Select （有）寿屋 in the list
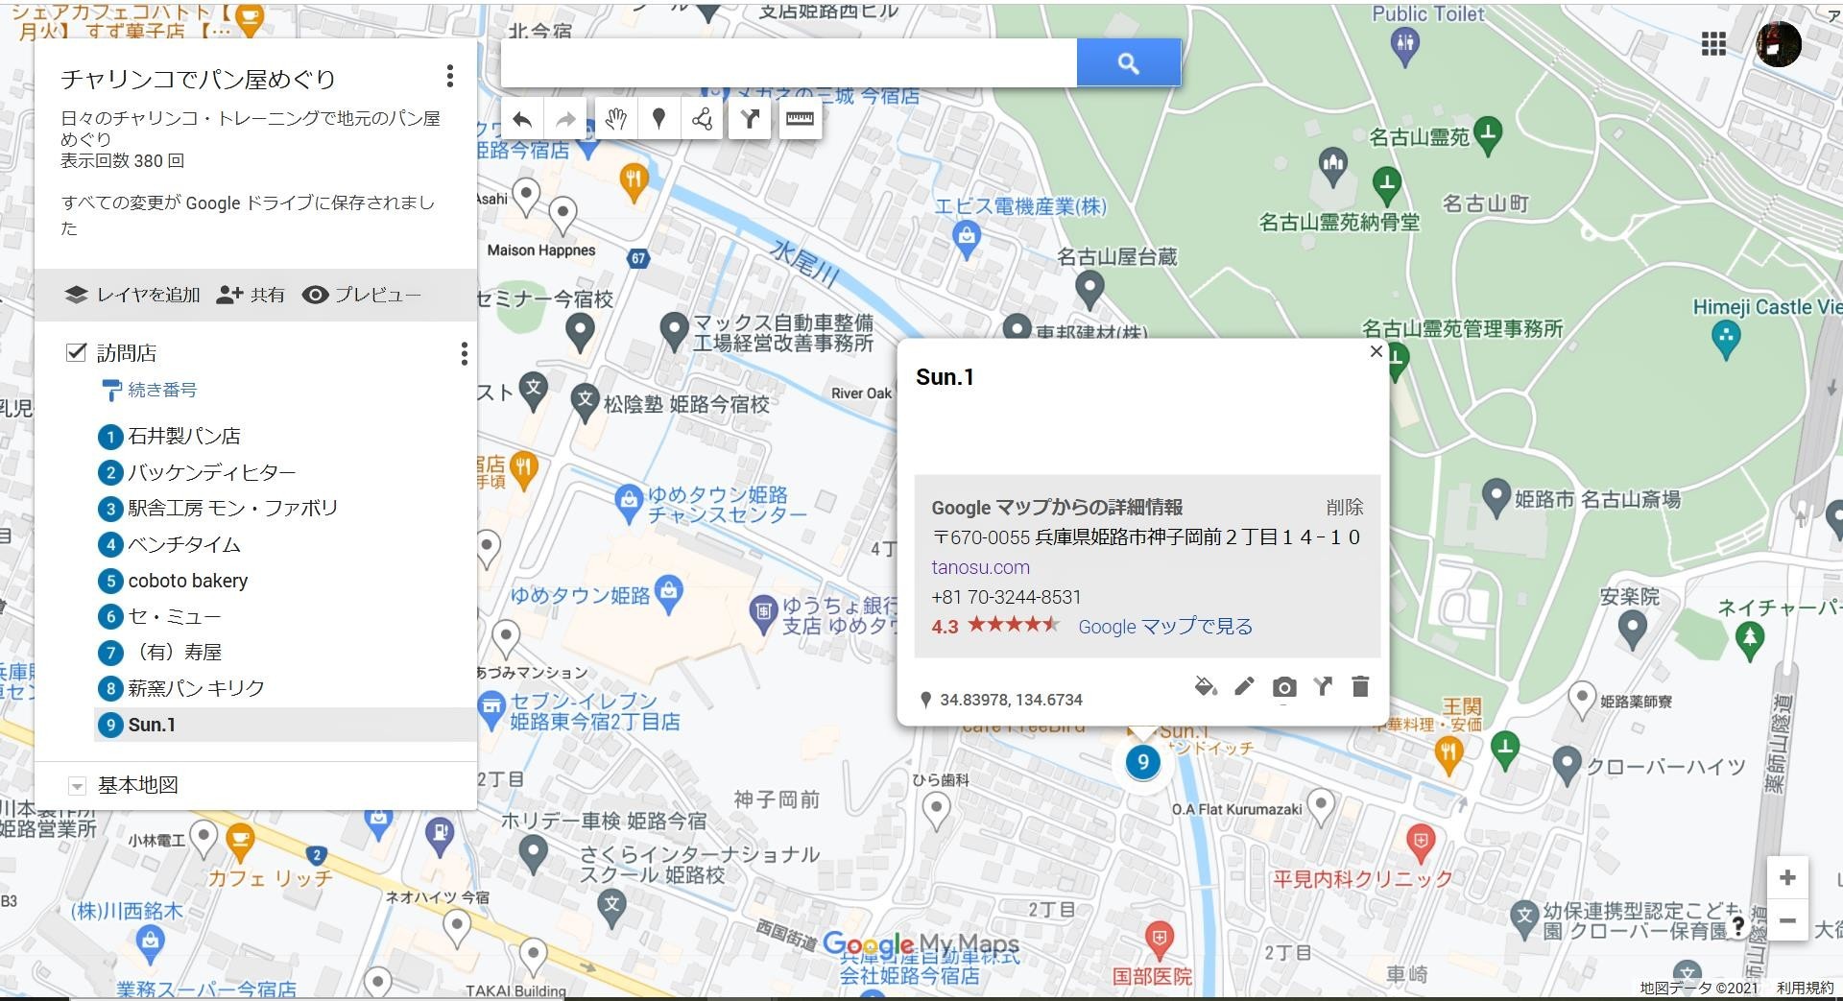Image resolution: width=1843 pixels, height=1001 pixels. coord(285,653)
